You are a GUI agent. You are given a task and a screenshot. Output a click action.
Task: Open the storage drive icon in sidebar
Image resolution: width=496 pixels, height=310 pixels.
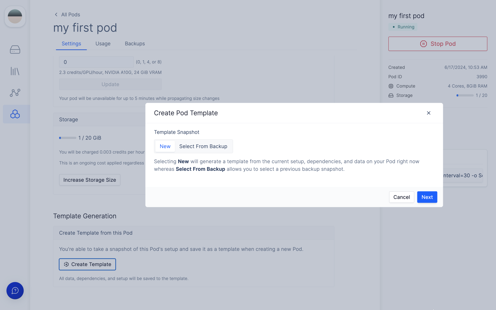point(15,49)
